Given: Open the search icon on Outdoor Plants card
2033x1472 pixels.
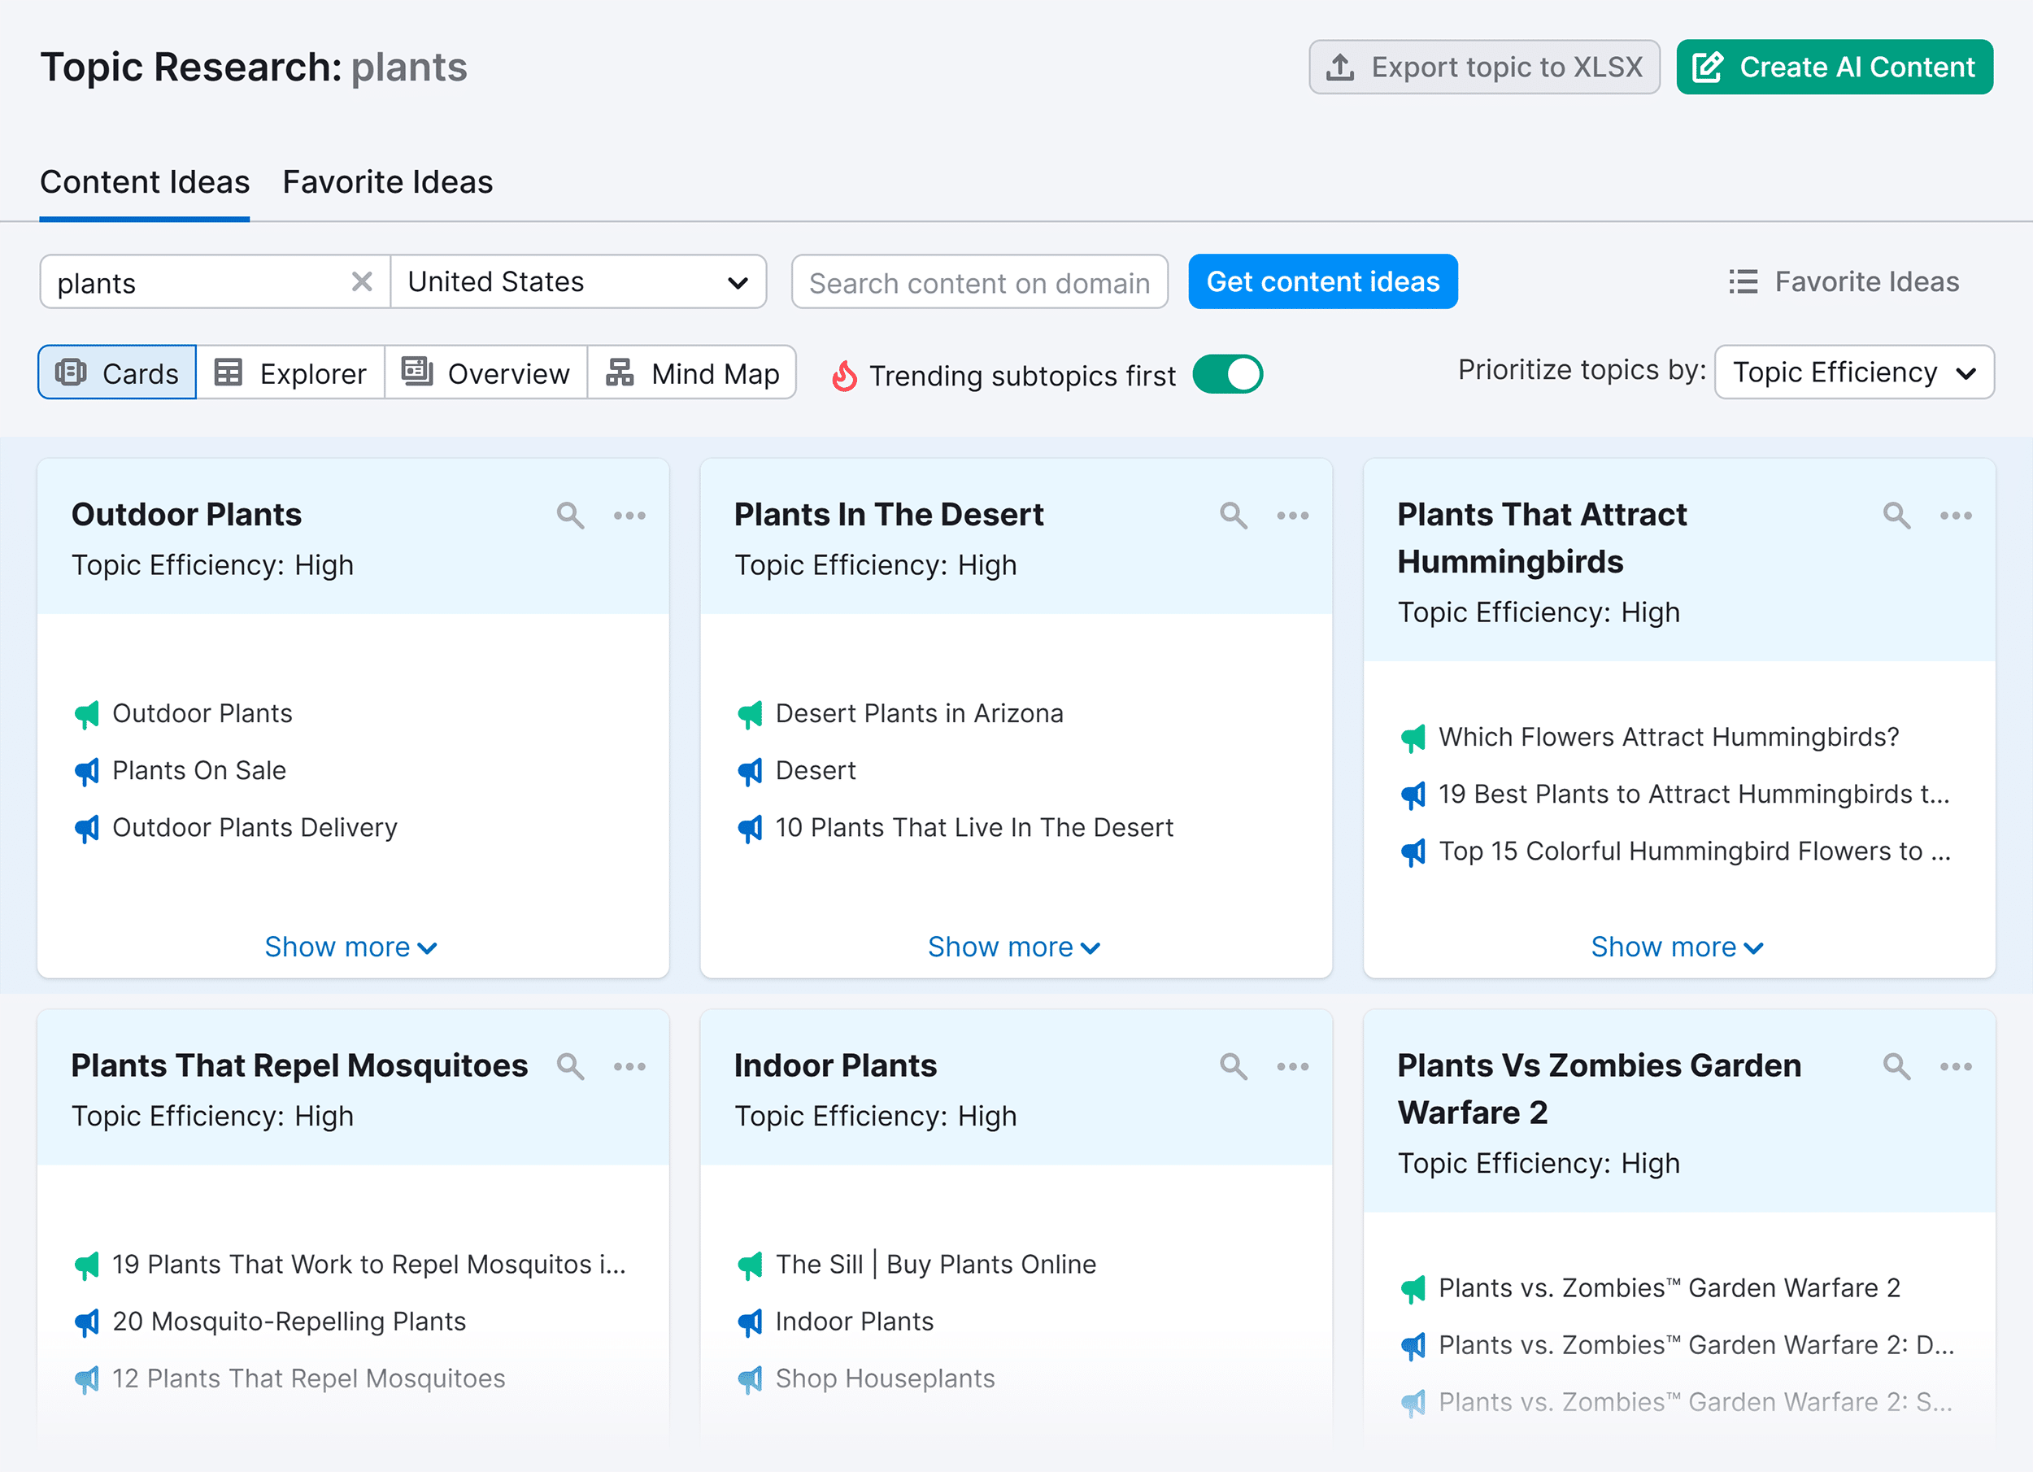Looking at the screenshot, I should 571,516.
